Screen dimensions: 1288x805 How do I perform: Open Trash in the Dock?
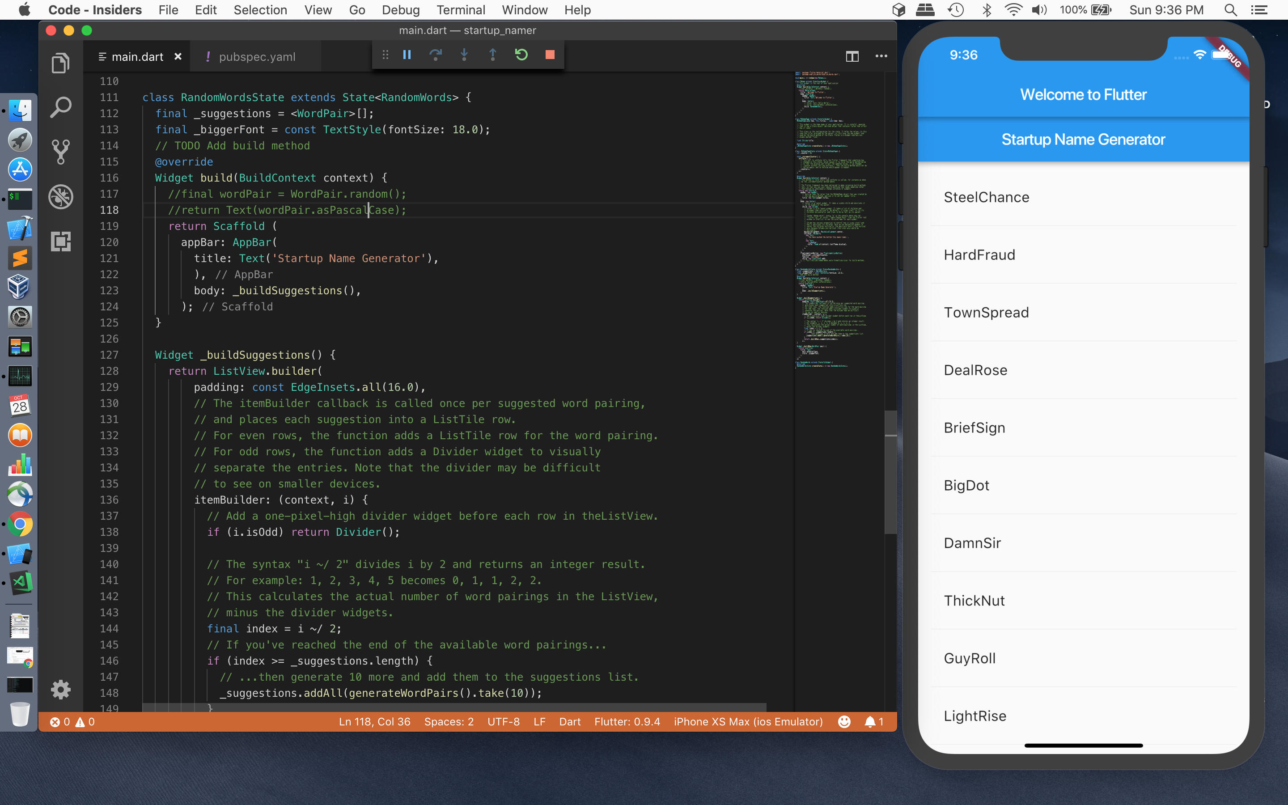click(x=20, y=714)
